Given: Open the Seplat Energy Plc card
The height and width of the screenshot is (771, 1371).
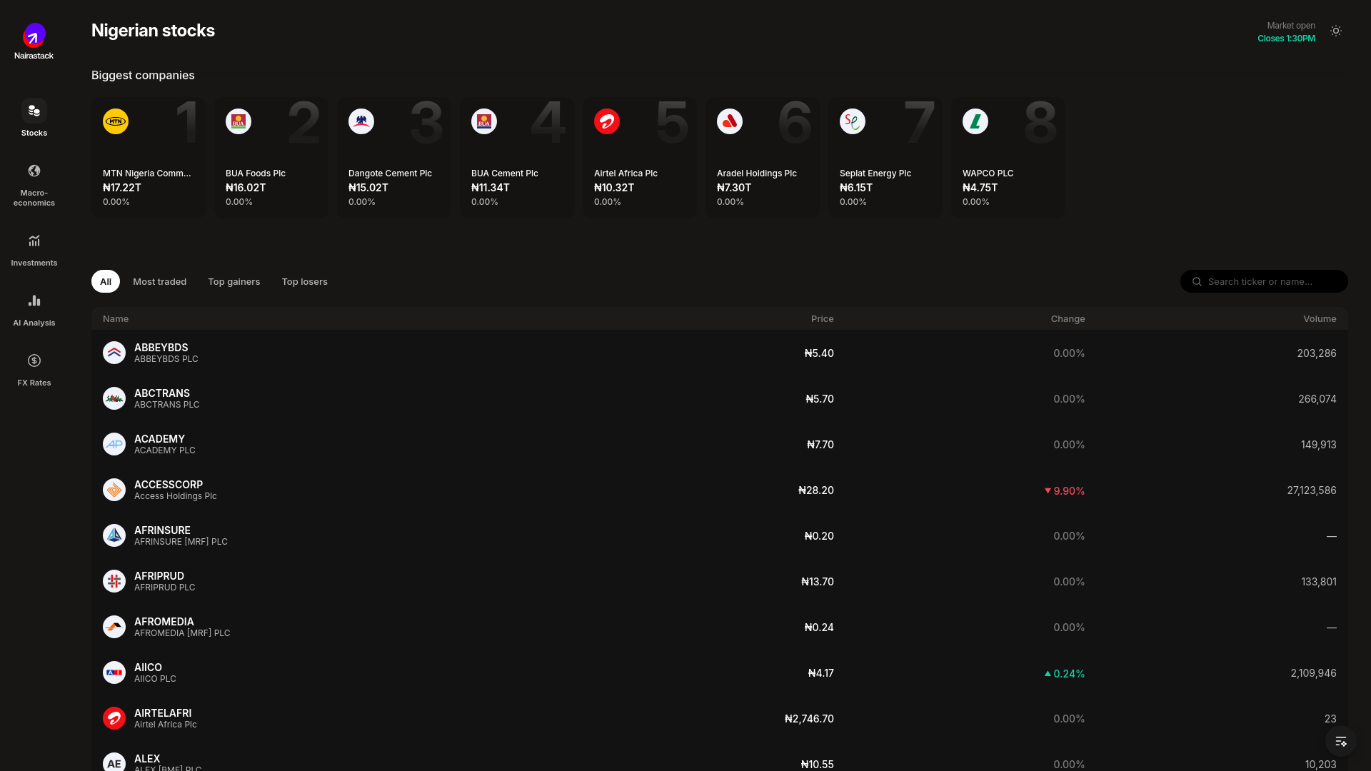Looking at the screenshot, I should 885,158.
